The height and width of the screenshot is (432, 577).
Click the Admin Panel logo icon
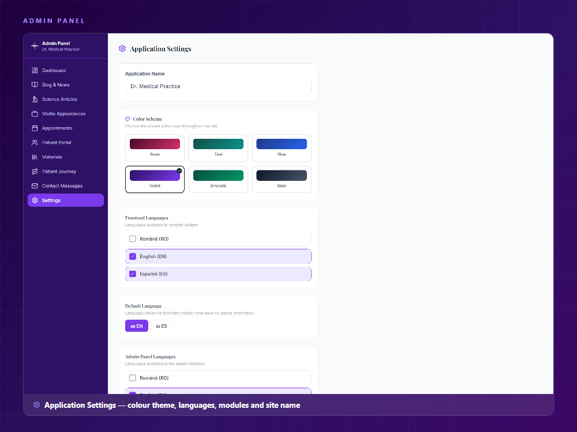tap(35, 46)
